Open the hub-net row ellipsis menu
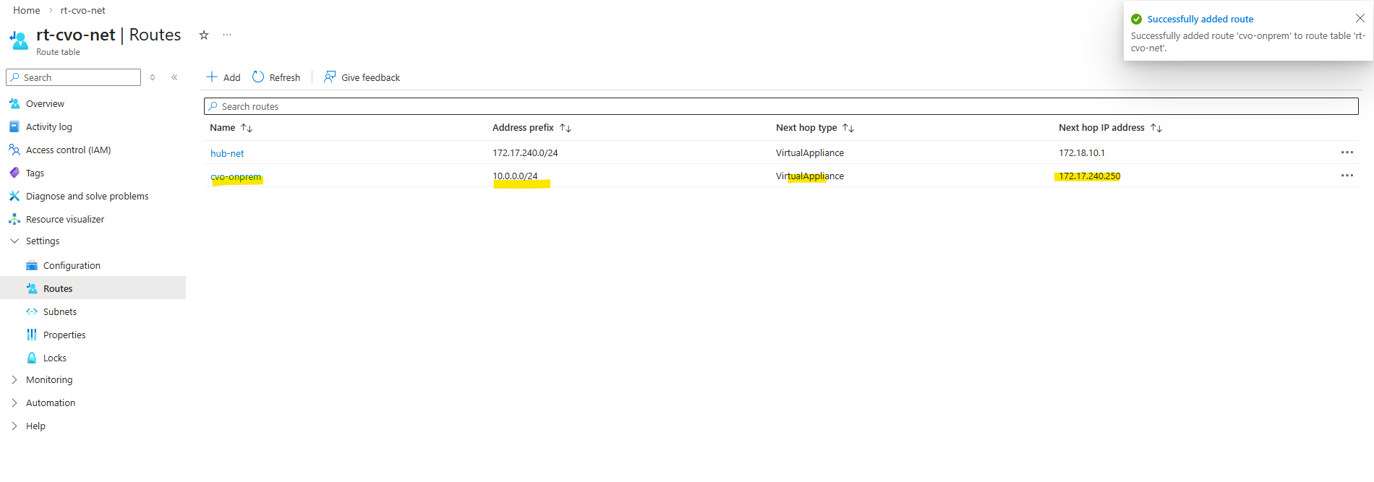This screenshot has width=1374, height=482. [x=1347, y=152]
